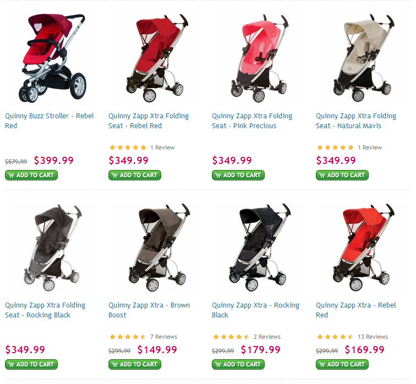Add Zapp Xtra Folding Seat Rebel Red to cart
Image resolution: width=416 pixels, height=384 pixels.
pos(135,175)
